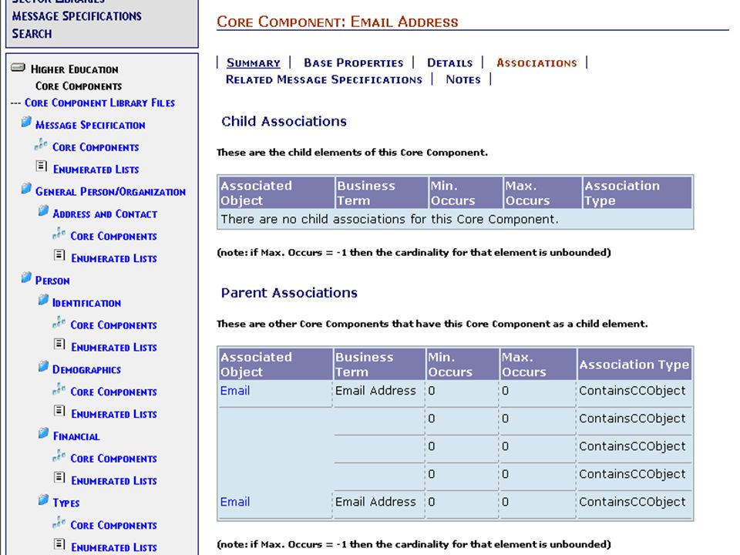This screenshot has width=740, height=555.
Task: Click first row's Email Address business term
Action: click(x=375, y=391)
